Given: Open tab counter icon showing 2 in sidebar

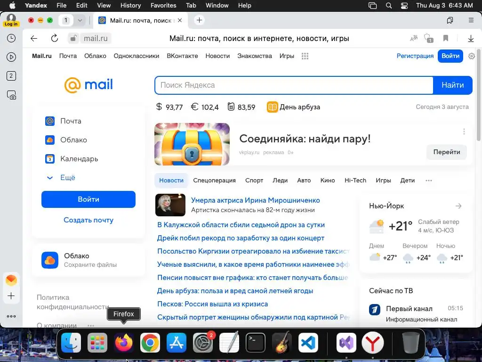Looking at the screenshot, I should (x=11, y=76).
